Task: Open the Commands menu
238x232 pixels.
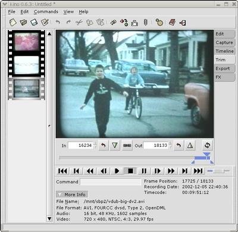Action: pos(46,12)
